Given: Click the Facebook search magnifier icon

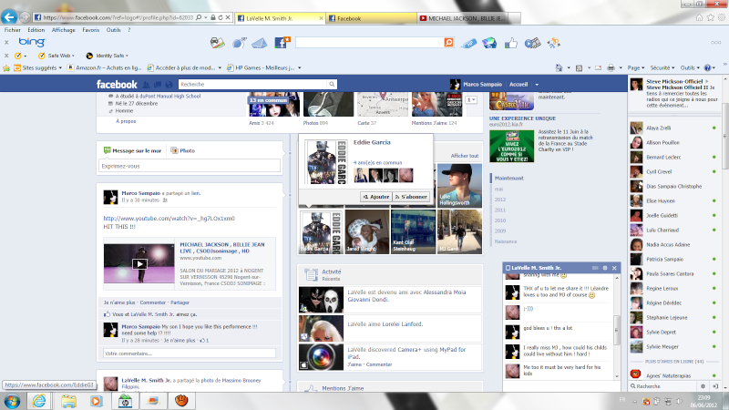Looking at the screenshot, I should tap(332, 84).
